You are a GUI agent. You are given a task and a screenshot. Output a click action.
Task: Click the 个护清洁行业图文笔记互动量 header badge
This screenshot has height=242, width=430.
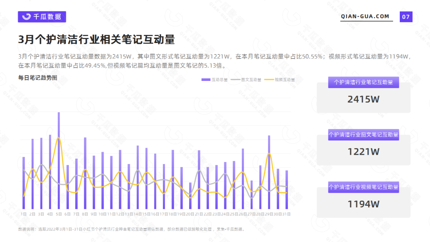(x=363, y=135)
